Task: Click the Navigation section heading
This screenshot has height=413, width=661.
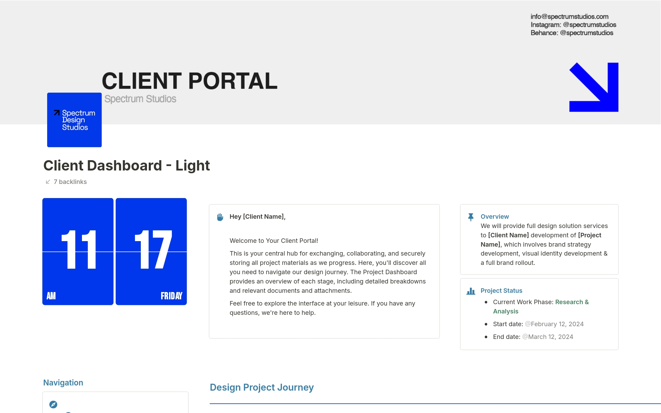Action: click(x=63, y=383)
